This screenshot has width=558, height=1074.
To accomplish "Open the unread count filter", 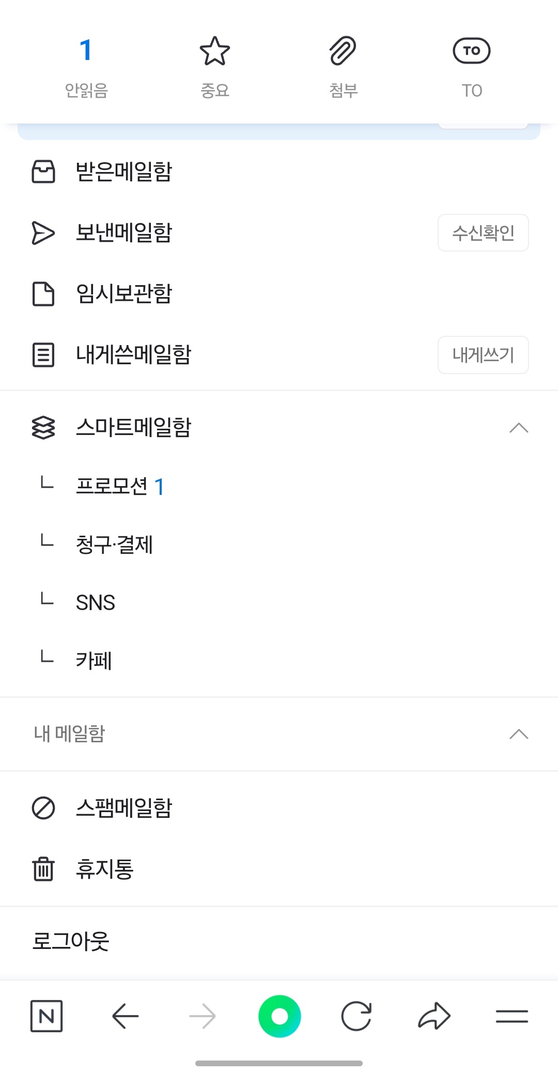I will (86, 51).
